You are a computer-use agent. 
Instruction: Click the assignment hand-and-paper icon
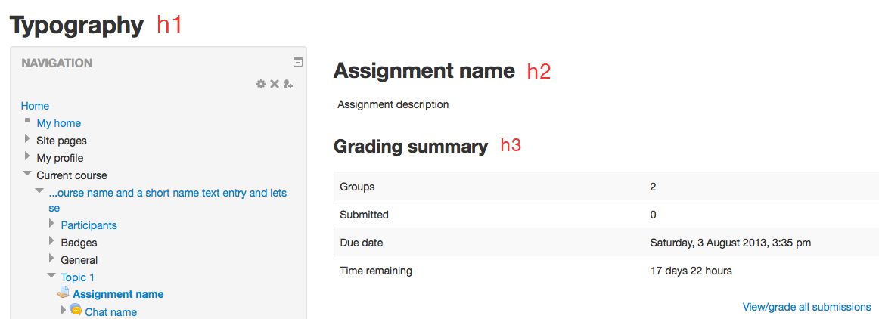click(x=64, y=293)
